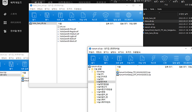Select 나눔스퀘어라운드 folder in tree

tap(103, 102)
